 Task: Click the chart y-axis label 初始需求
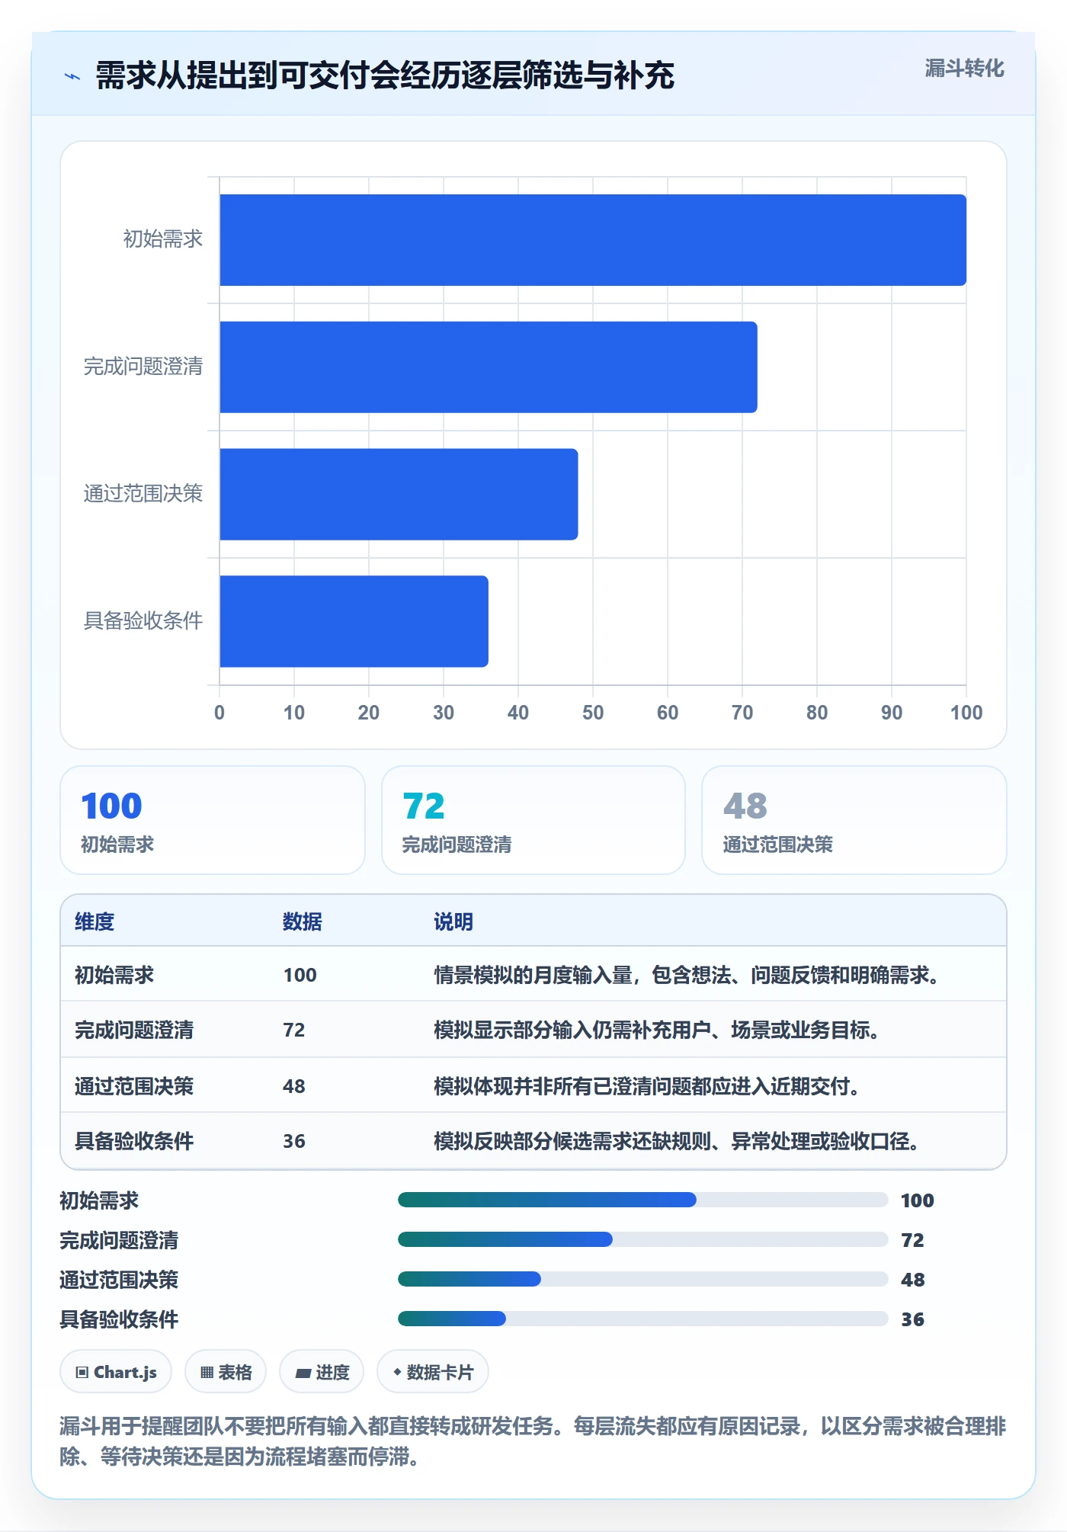pyautogui.click(x=163, y=239)
